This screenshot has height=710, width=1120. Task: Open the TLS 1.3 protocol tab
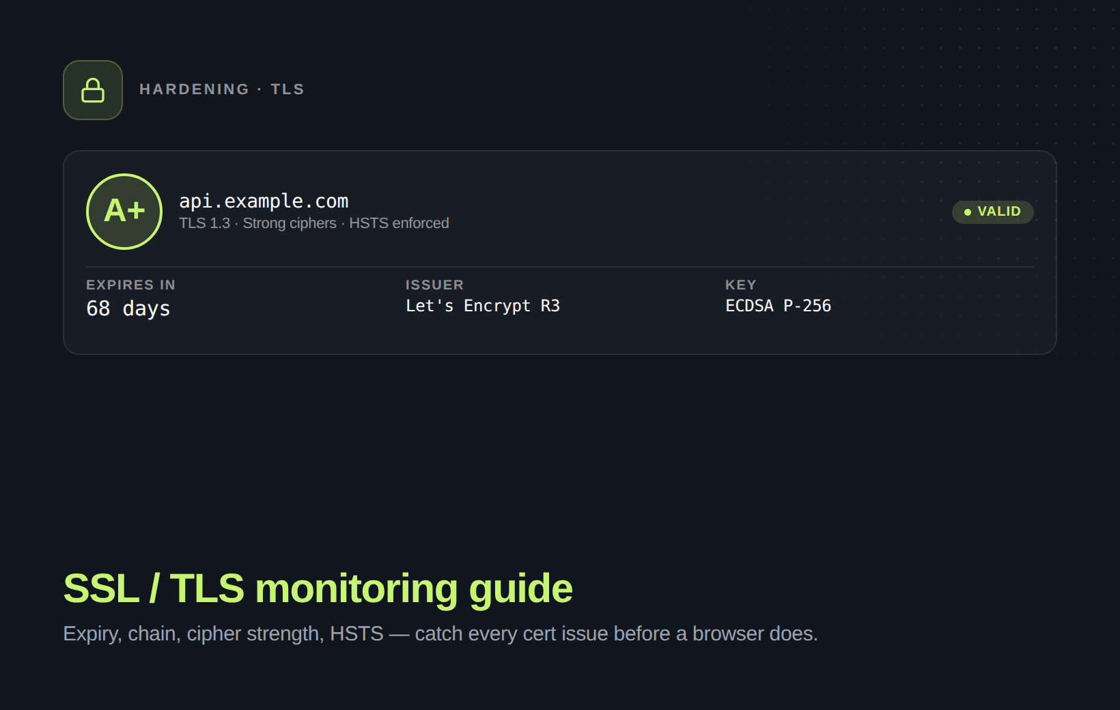204,223
